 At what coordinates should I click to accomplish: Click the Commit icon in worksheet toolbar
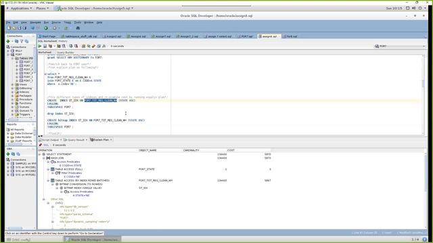[71, 47]
